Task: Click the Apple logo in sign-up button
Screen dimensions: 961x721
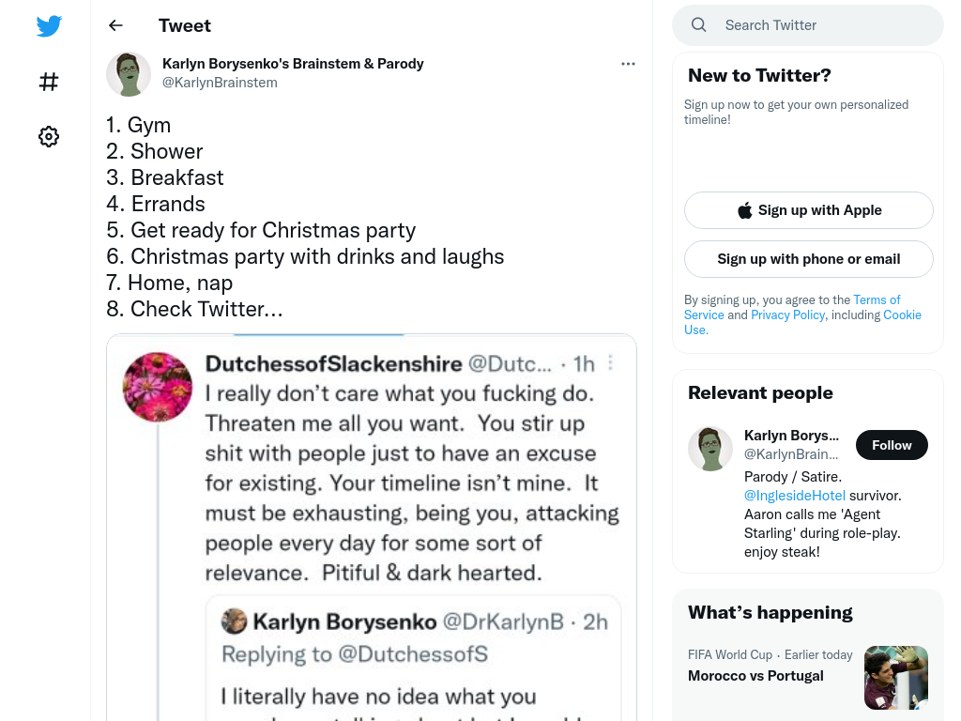Action: pos(744,210)
